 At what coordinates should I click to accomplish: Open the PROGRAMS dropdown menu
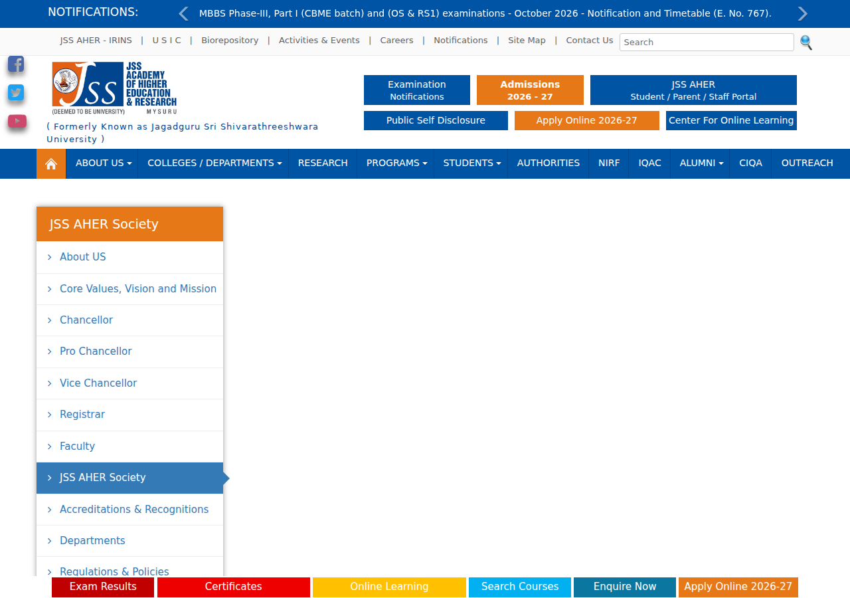397,163
